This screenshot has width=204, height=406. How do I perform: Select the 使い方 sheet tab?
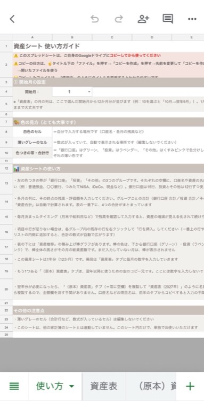[50, 386]
